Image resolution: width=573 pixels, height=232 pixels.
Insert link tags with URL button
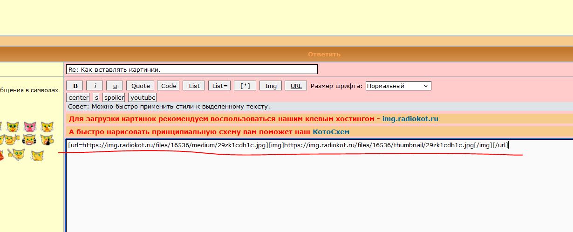tap(296, 86)
